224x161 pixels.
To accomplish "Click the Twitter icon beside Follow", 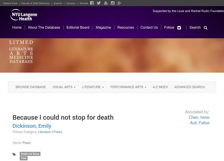I will [x=179, y=28].
